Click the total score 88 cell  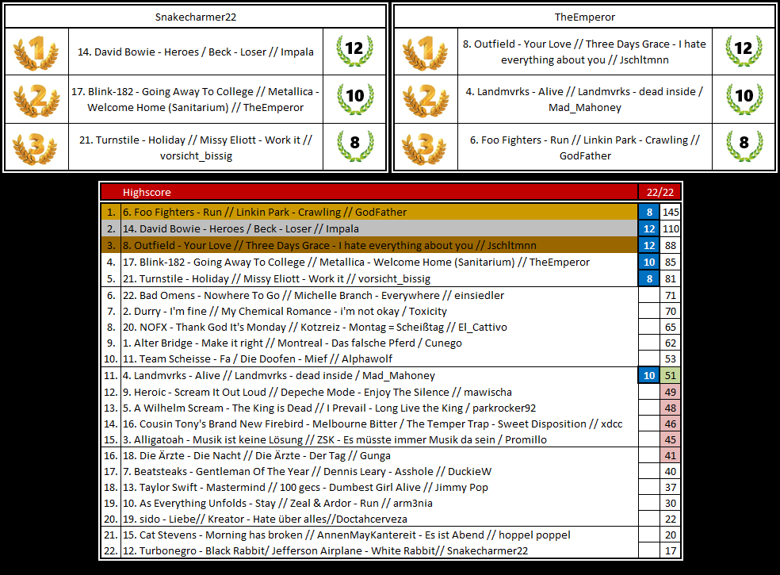tap(671, 245)
